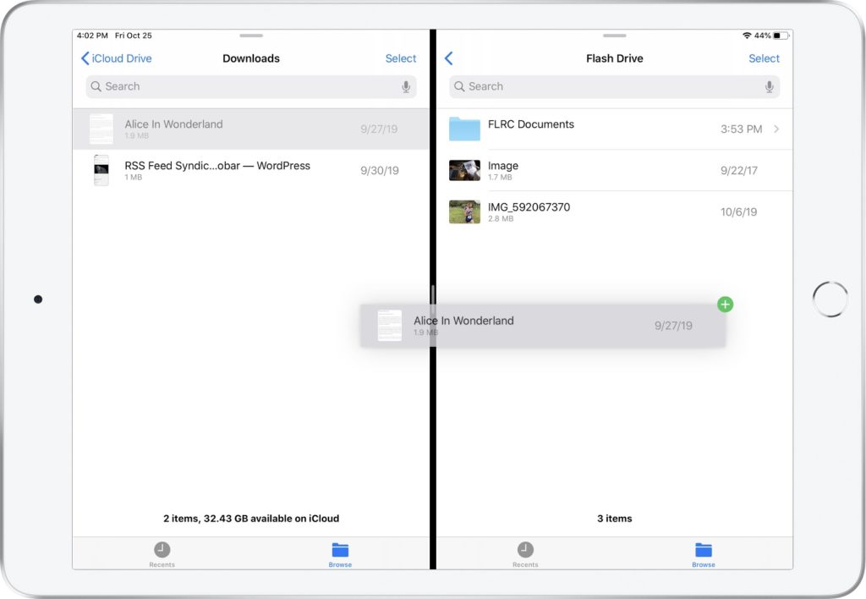Tap Recents clock icon in right pane

[525, 551]
